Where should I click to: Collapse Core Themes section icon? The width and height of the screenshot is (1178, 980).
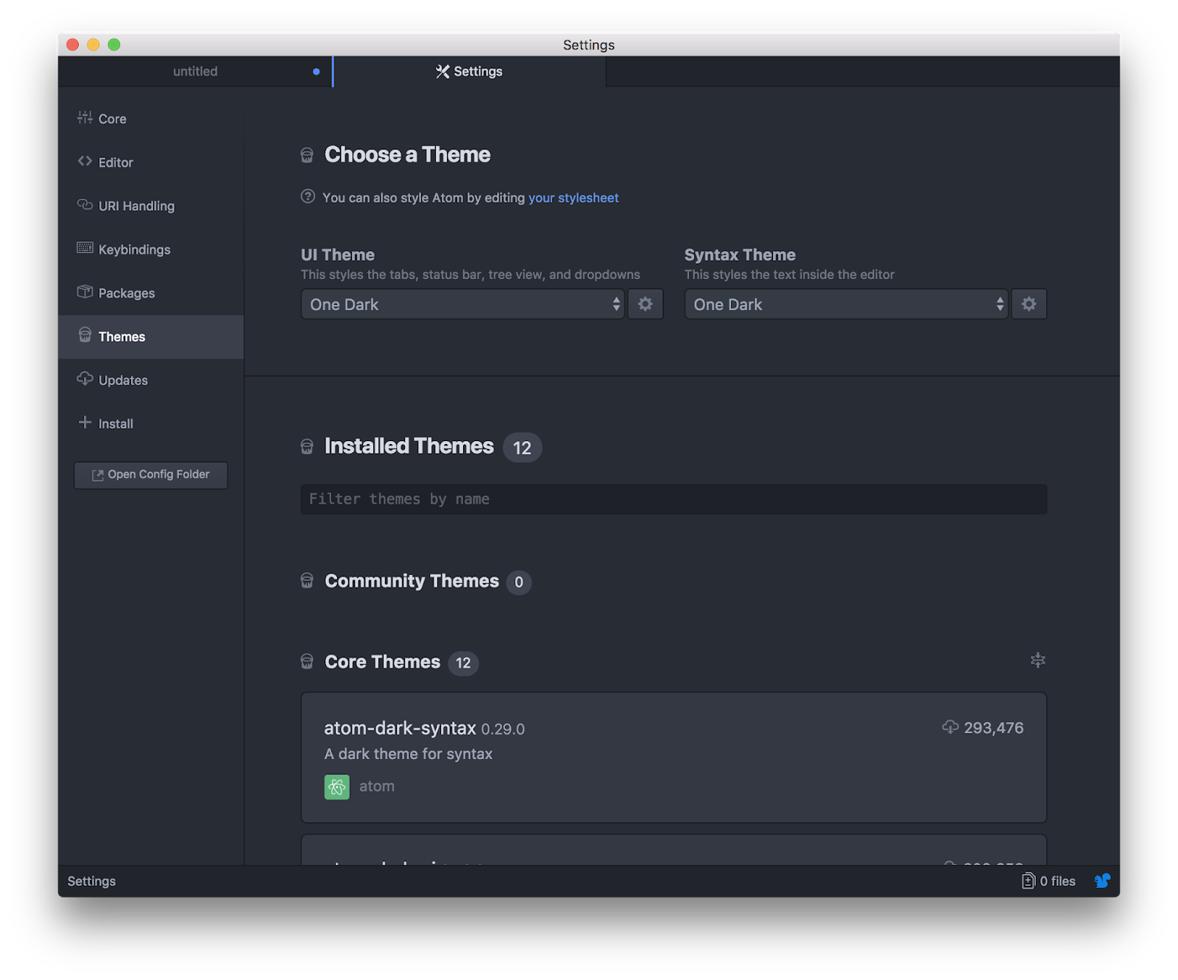[1038, 660]
